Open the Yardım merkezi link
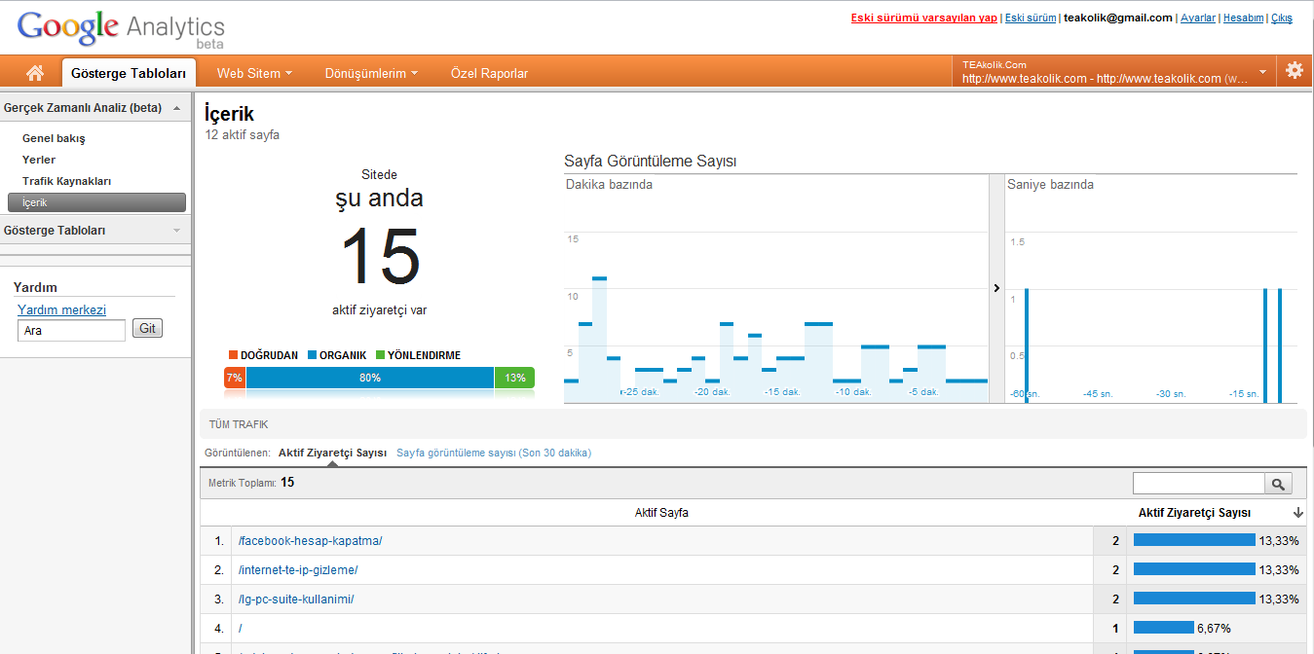 [61, 310]
